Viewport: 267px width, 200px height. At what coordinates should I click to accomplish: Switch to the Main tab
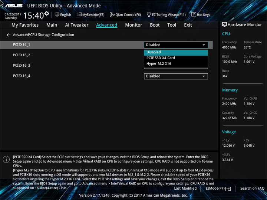(52, 25)
